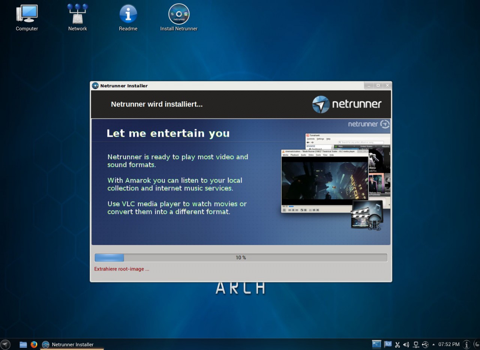Click the 'Let me entertain you' slide title
Viewport: 480px width, 350px height.
(x=168, y=134)
